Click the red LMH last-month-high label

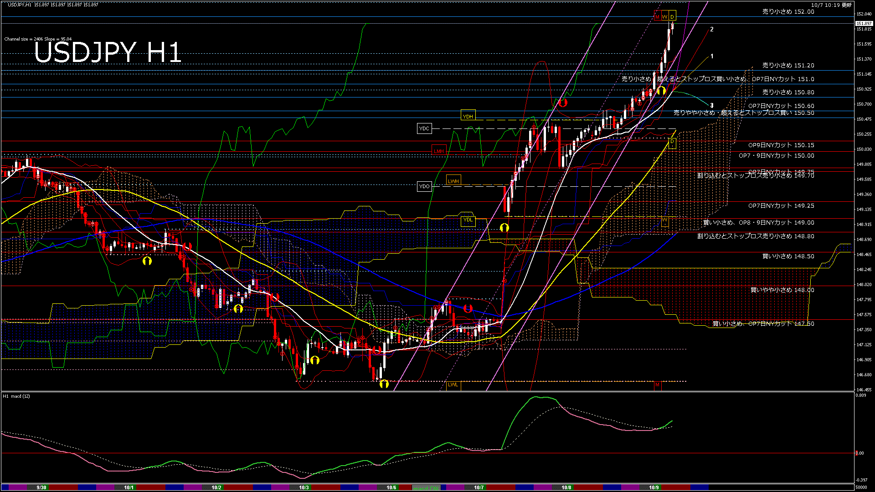click(438, 151)
